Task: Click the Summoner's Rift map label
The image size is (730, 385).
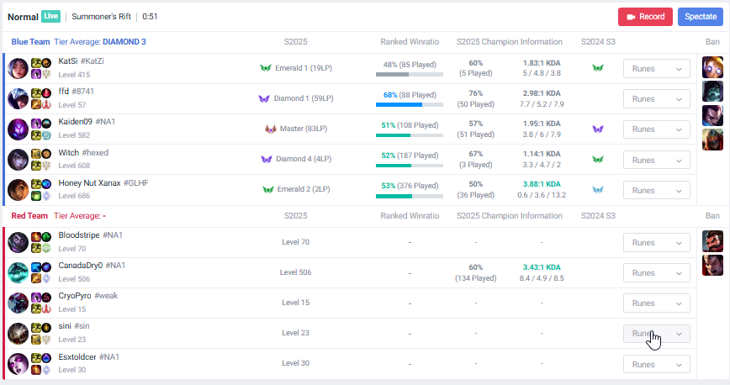Action: [x=101, y=16]
